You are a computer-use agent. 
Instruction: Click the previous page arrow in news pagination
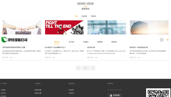[x=78, y=68]
